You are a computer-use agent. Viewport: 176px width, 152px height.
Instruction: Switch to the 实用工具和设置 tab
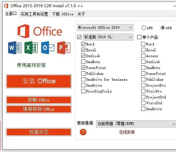(34, 14)
